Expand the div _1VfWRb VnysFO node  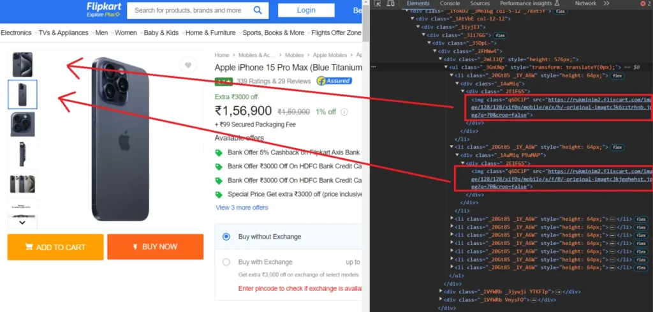[441, 299]
